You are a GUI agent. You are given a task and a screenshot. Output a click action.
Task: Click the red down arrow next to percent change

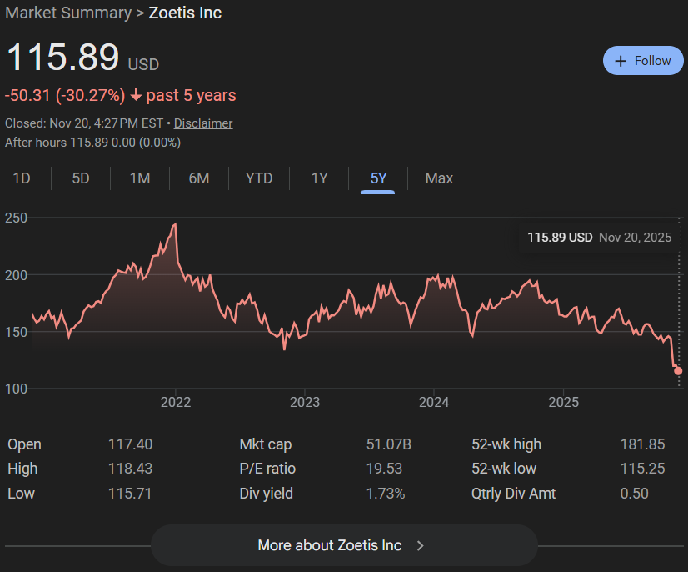(136, 96)
